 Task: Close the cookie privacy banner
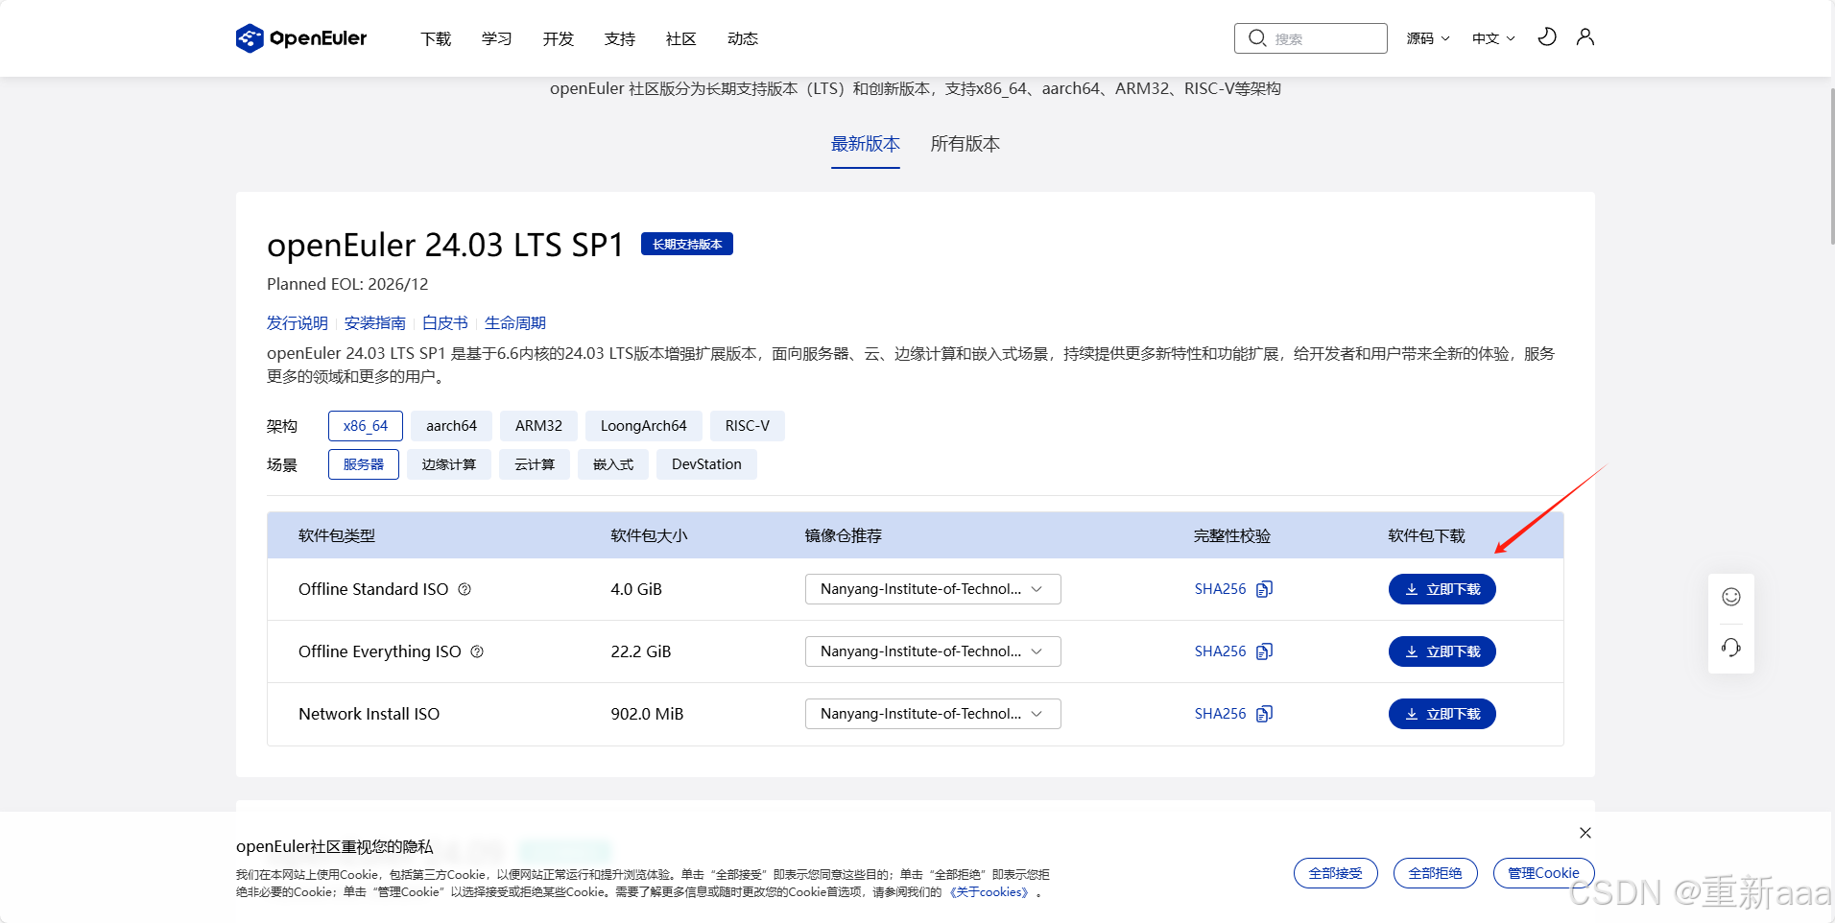click(1585, 833)
